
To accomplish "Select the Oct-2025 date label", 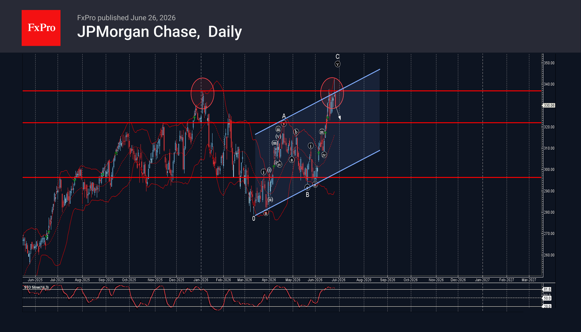I will (129, 280).
